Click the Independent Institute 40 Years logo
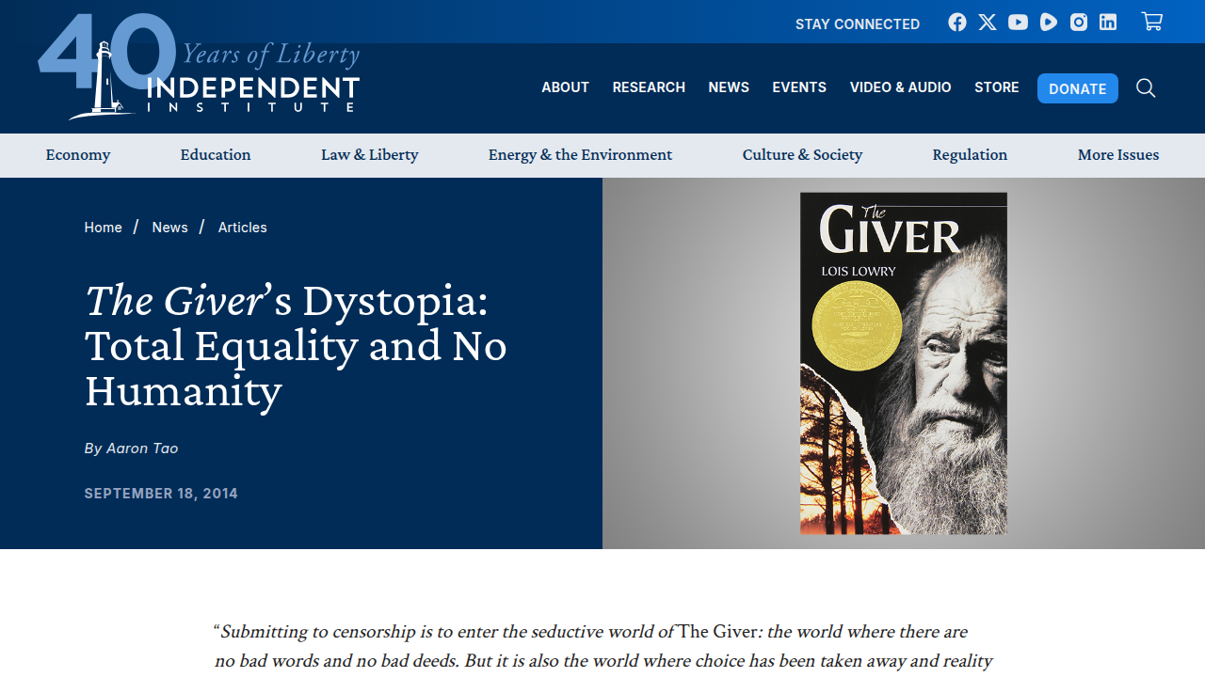This screenshot has height=677, width=1205. point(199,67)
